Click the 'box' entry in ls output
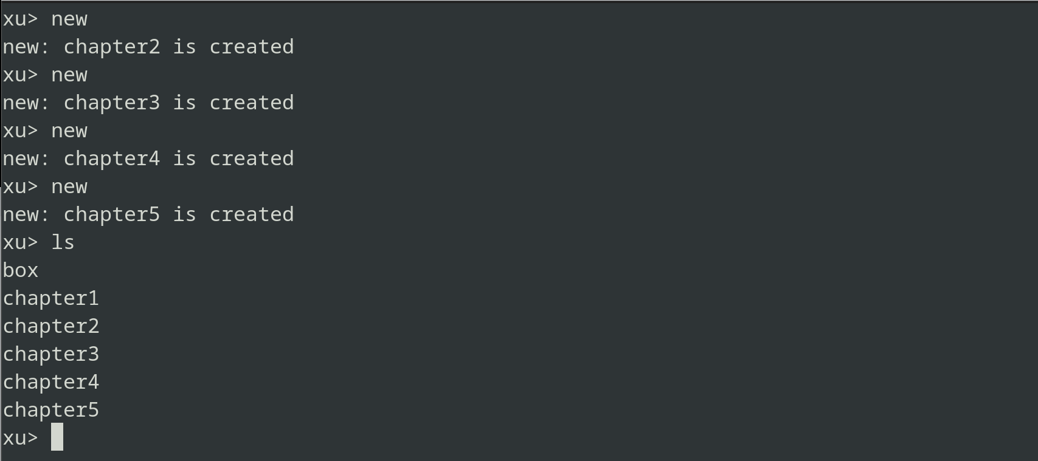 tap(21, 270)
